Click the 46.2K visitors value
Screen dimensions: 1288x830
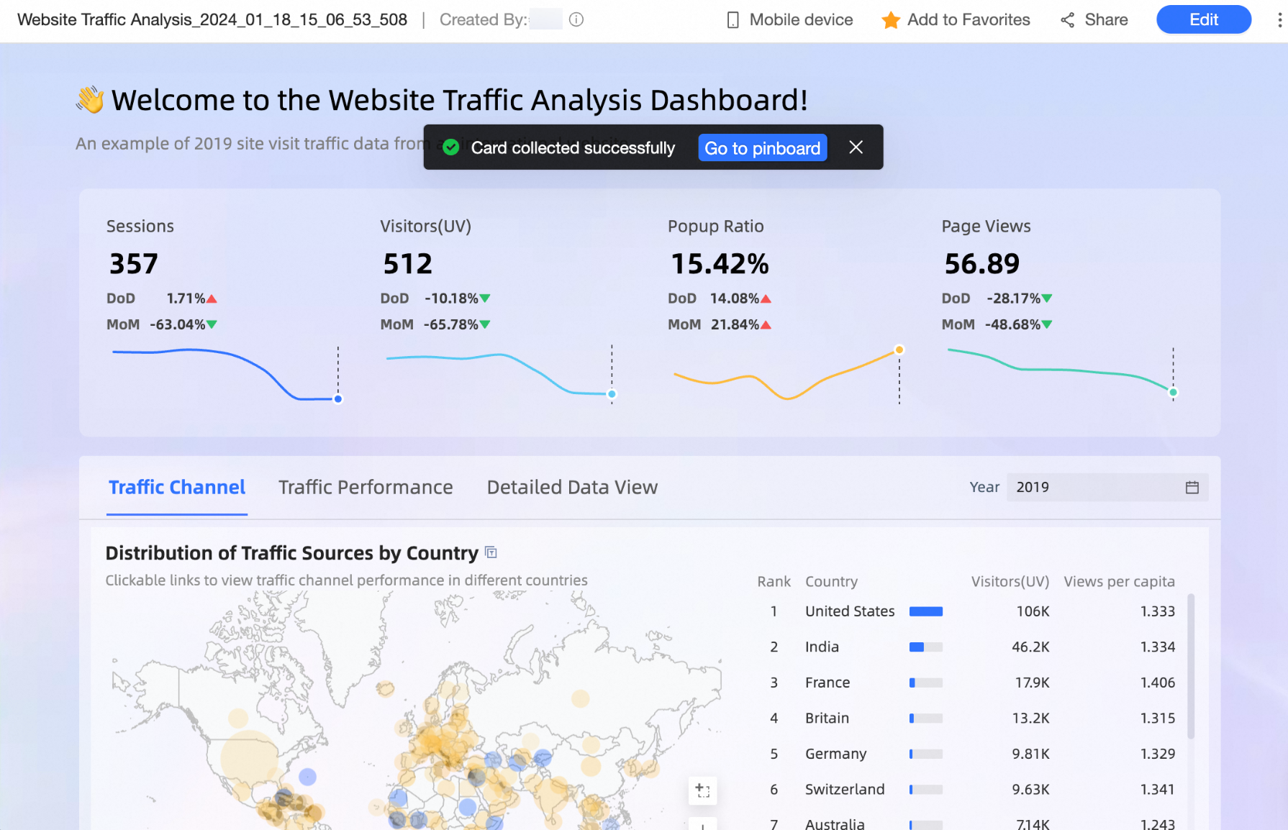1030,647
